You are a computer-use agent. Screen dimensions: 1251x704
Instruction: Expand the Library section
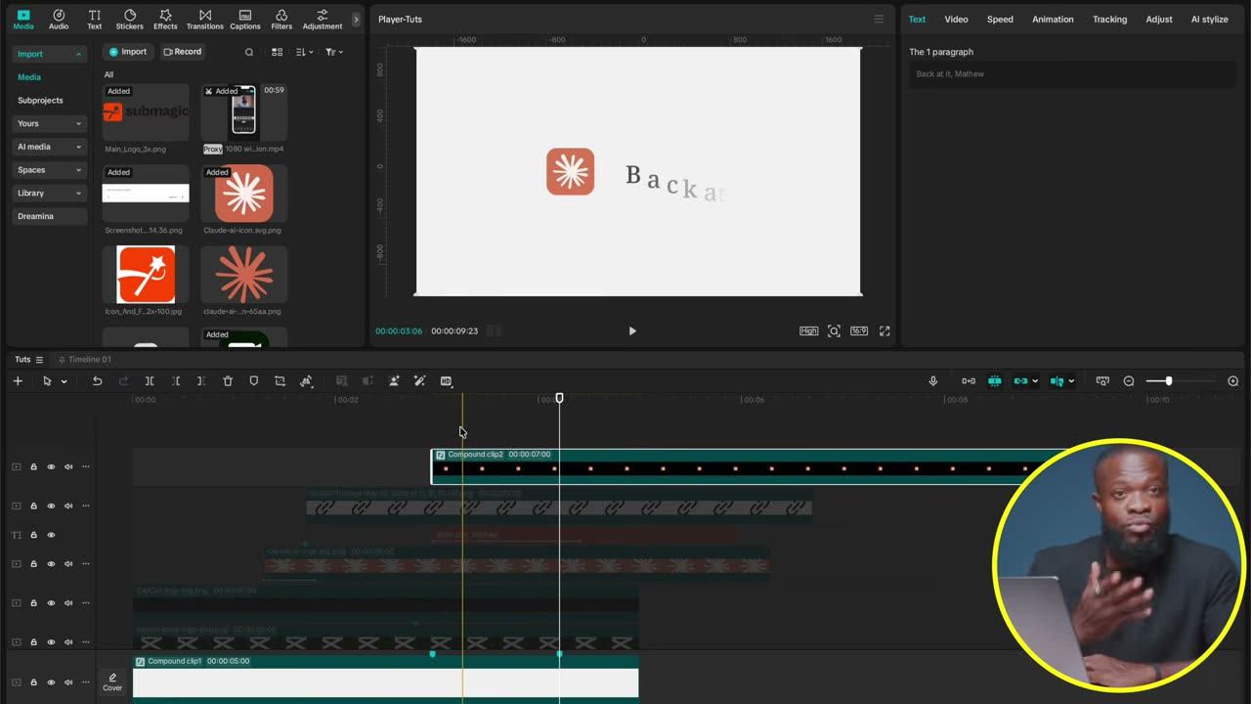click(49, 193)
